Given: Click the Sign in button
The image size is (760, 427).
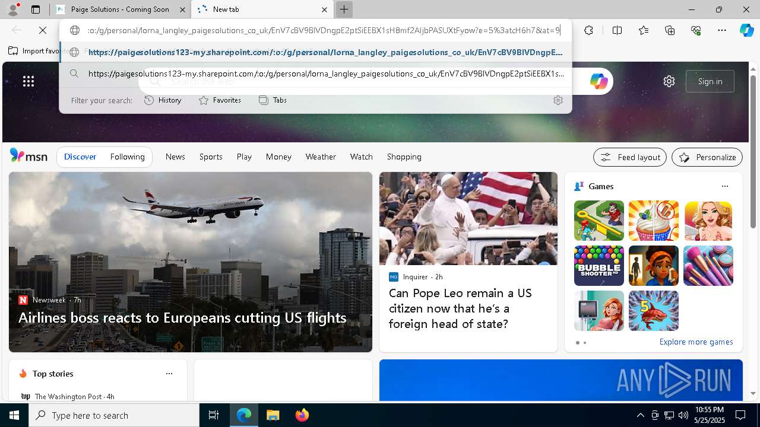Looking at the screenshot, I should [710, 81].
